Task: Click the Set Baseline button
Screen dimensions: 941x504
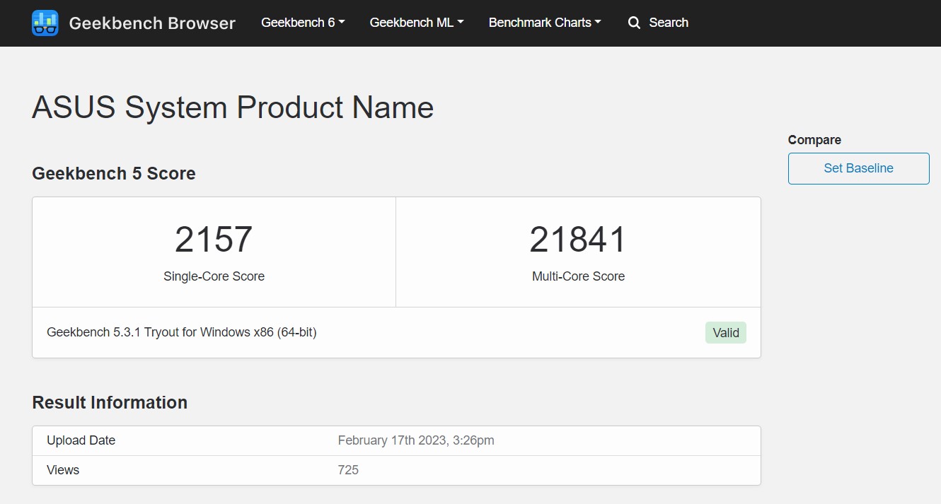Action: tap(858, 168)
